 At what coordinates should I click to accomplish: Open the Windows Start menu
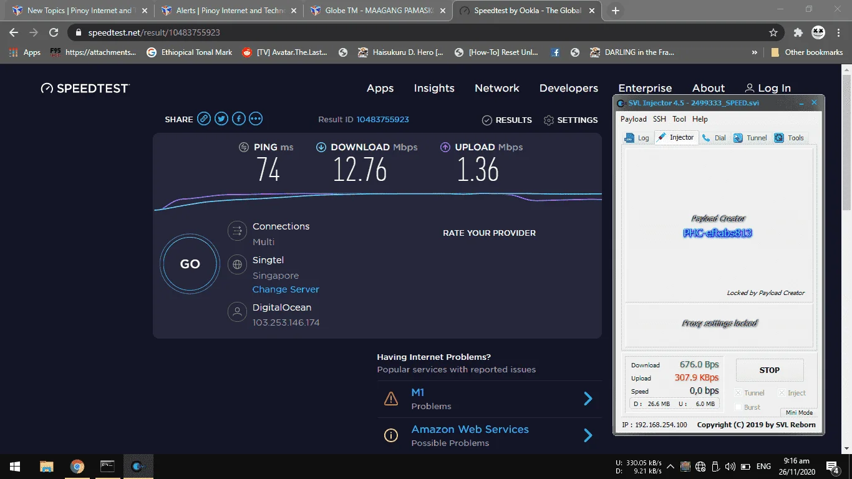pos(15,467)
